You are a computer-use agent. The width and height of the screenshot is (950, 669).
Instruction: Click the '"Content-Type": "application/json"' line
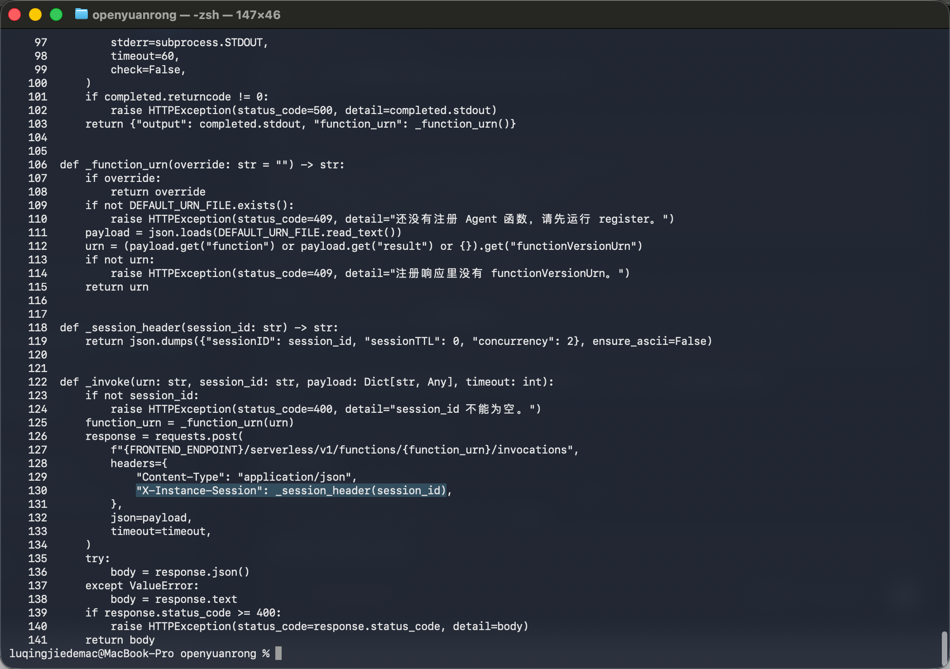(247, 477)
